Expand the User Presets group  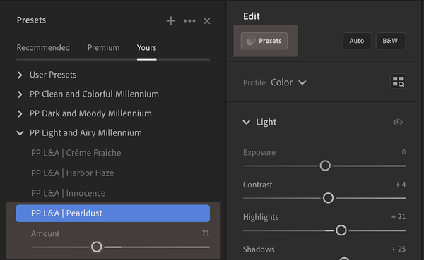coord(20,75)
